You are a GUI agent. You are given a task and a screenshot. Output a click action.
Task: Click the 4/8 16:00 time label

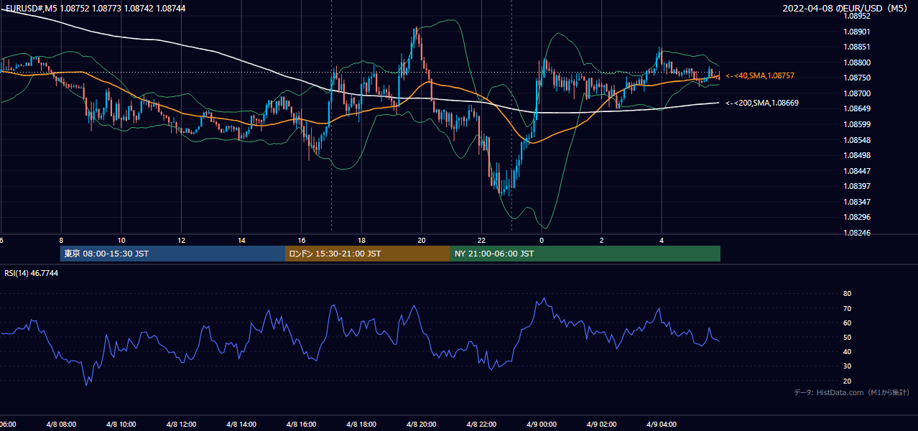(x=301, y=424)
